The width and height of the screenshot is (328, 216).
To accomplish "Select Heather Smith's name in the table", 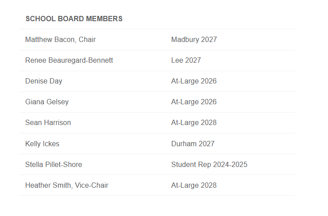I will click(47, 186).
